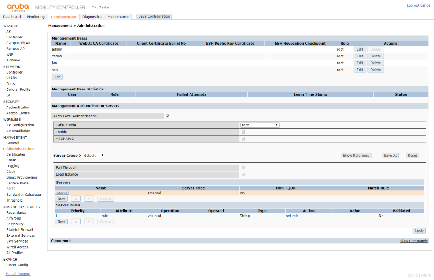This screenshot has width=434, height=280.
Task: Open the Server Group dropdown
Action: (x=94, y=155)
